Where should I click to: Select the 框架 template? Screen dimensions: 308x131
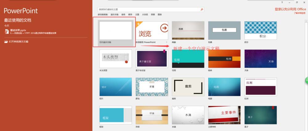coord(115,115)
